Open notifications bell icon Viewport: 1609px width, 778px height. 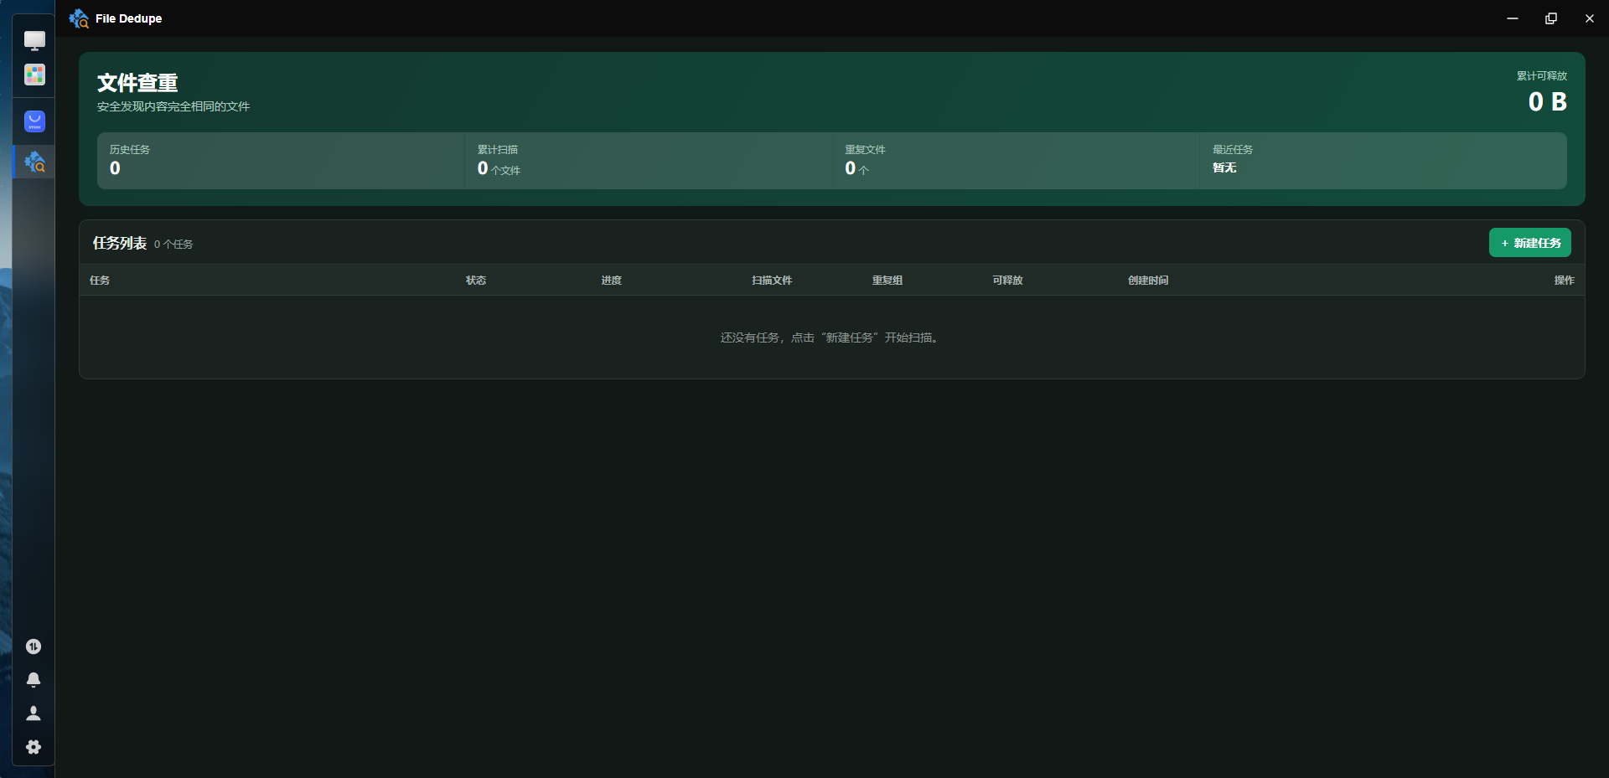34,680
